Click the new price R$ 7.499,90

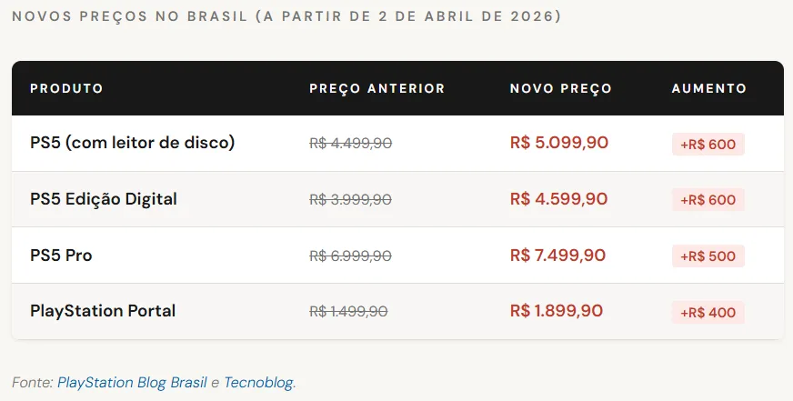pyautogui.click(x=559, y=256)
